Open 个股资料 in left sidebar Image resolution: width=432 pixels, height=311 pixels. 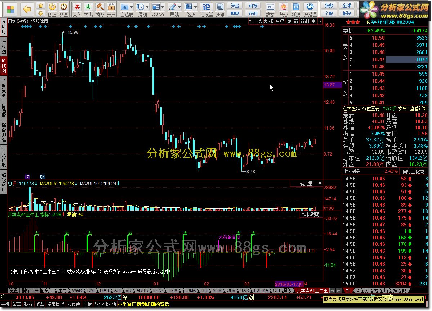pos(4,88)
